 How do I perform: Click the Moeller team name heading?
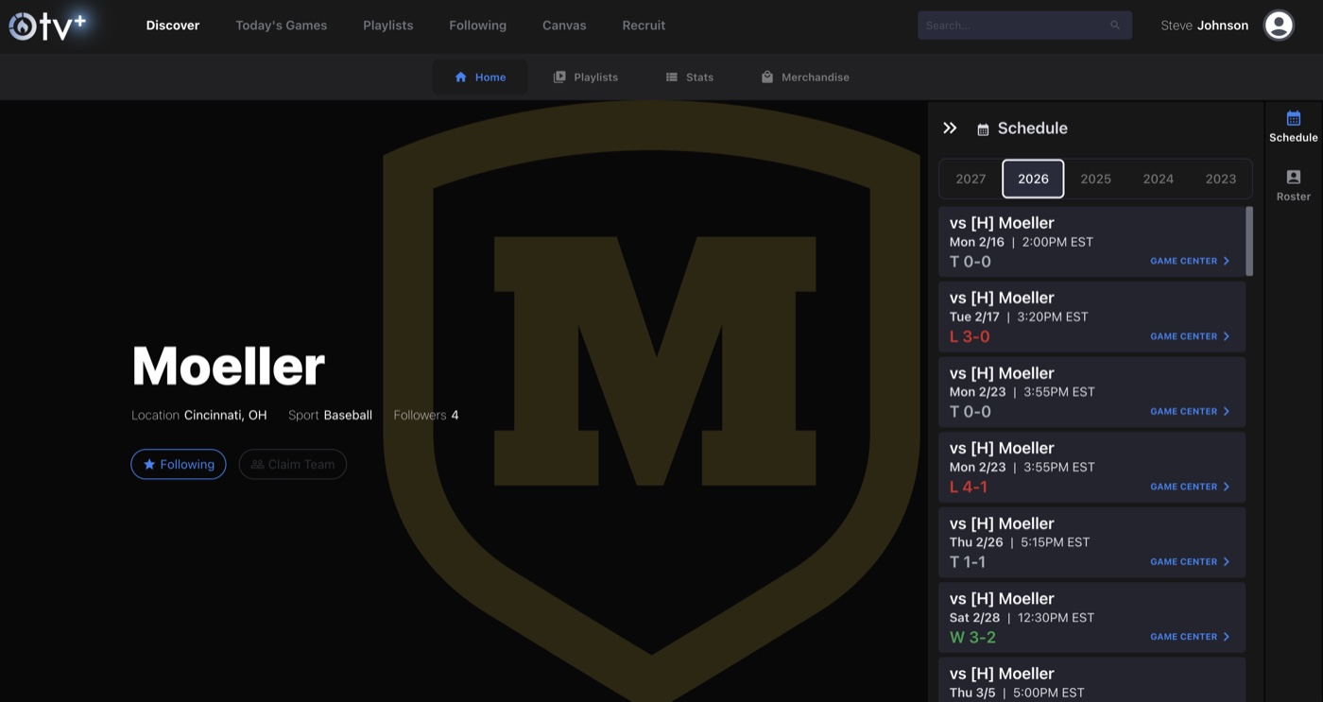coord(229,366)
